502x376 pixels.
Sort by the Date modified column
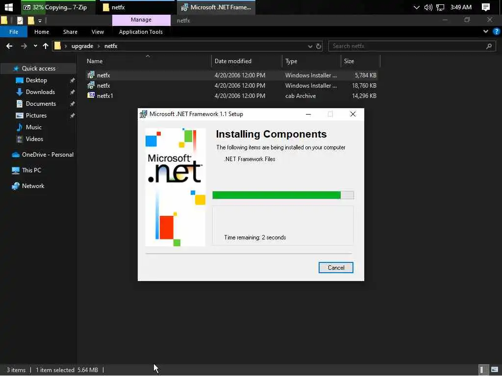click(247, 61)
